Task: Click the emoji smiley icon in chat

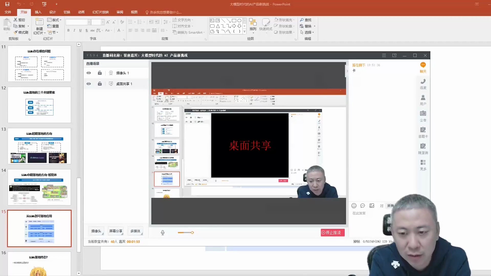Action: point(354,206)
